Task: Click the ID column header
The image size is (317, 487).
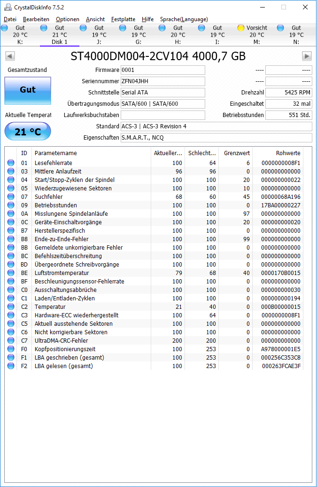Action: [24, 153]
